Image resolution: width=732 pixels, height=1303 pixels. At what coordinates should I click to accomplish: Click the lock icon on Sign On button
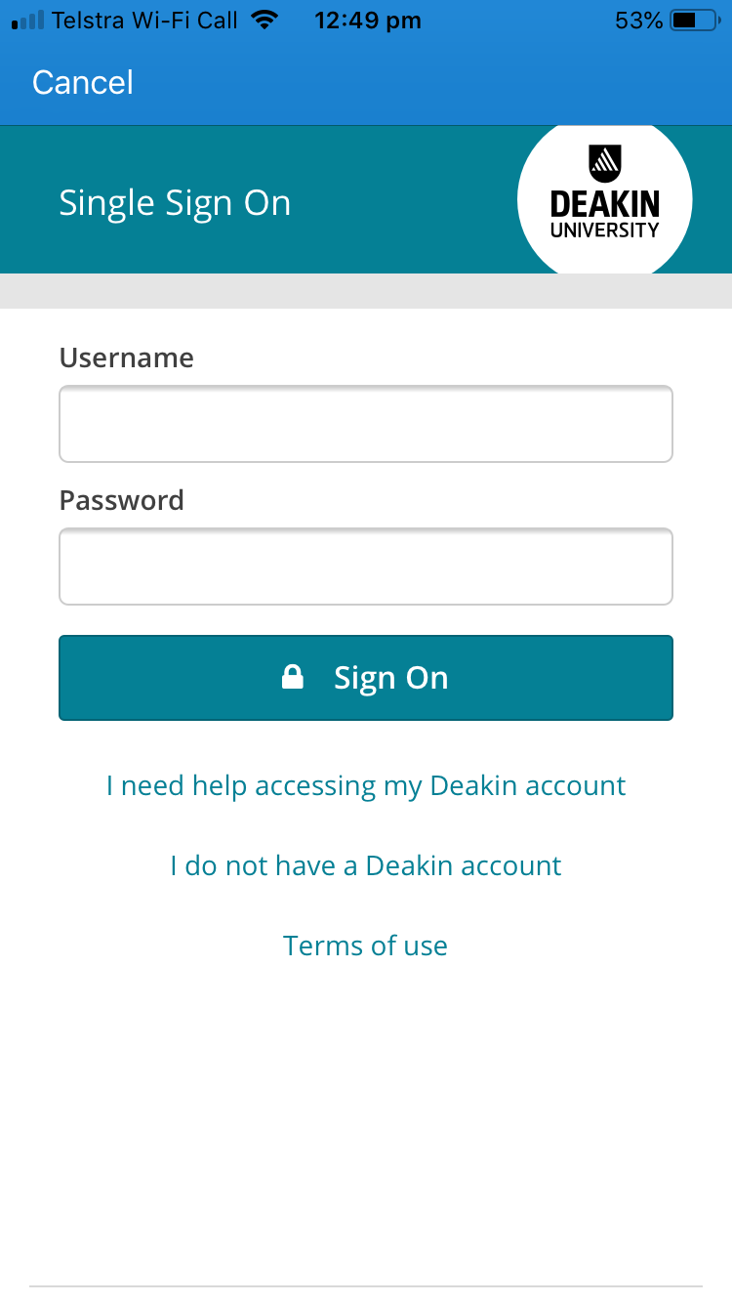(x=293, y=678)
